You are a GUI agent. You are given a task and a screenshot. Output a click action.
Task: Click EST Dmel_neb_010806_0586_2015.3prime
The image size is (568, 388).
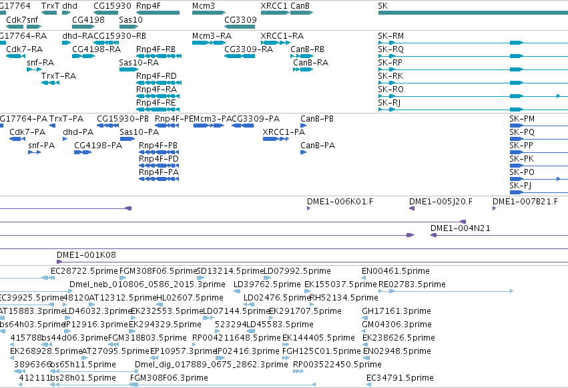pyautogui.click(x=147, y=284)
